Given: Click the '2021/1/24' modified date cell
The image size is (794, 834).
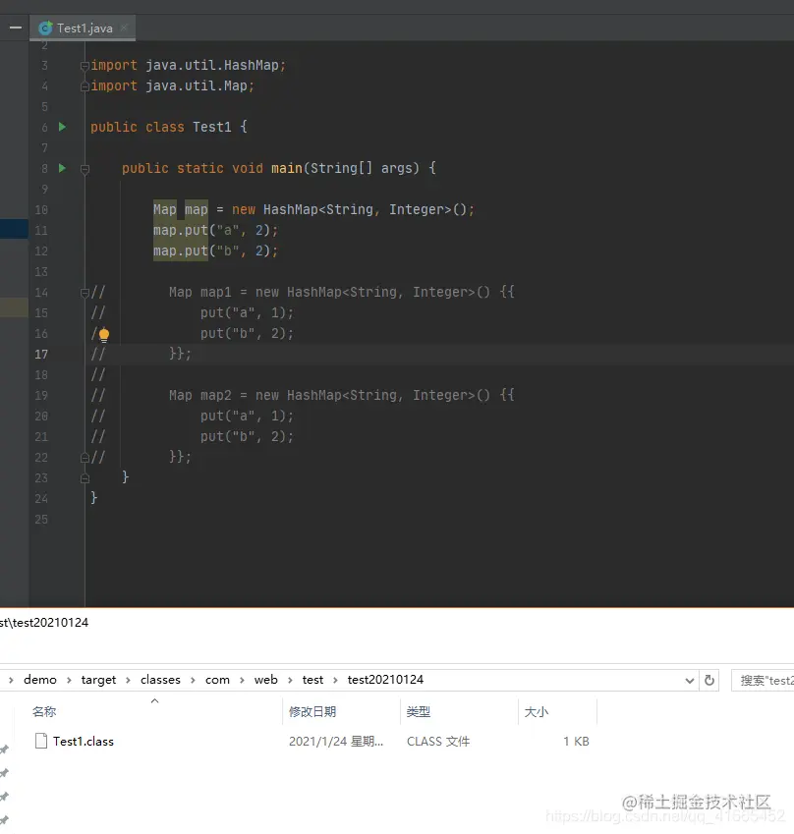Looking at the screenshot, I should [336, 742].
